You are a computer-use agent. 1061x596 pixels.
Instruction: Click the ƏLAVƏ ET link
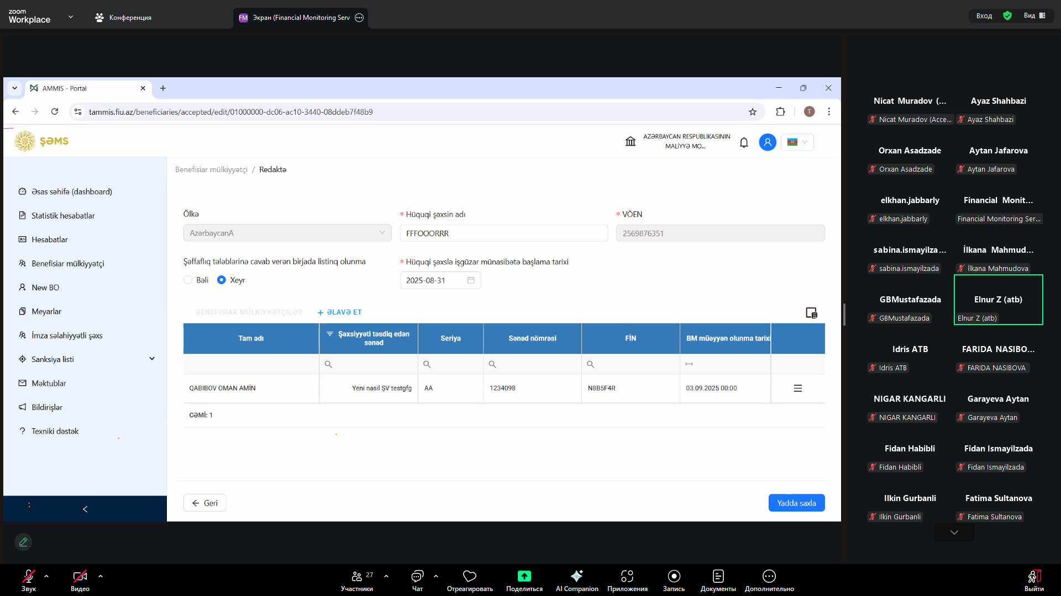339,312
